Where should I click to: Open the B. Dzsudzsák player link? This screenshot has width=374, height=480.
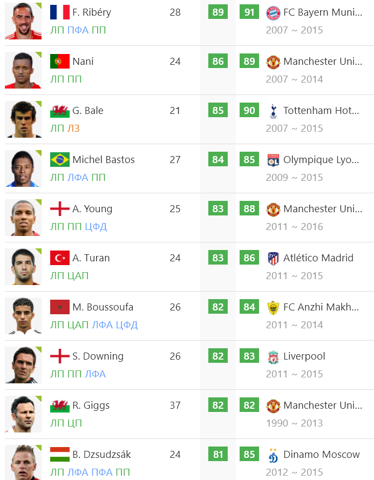tap(101, 454)
